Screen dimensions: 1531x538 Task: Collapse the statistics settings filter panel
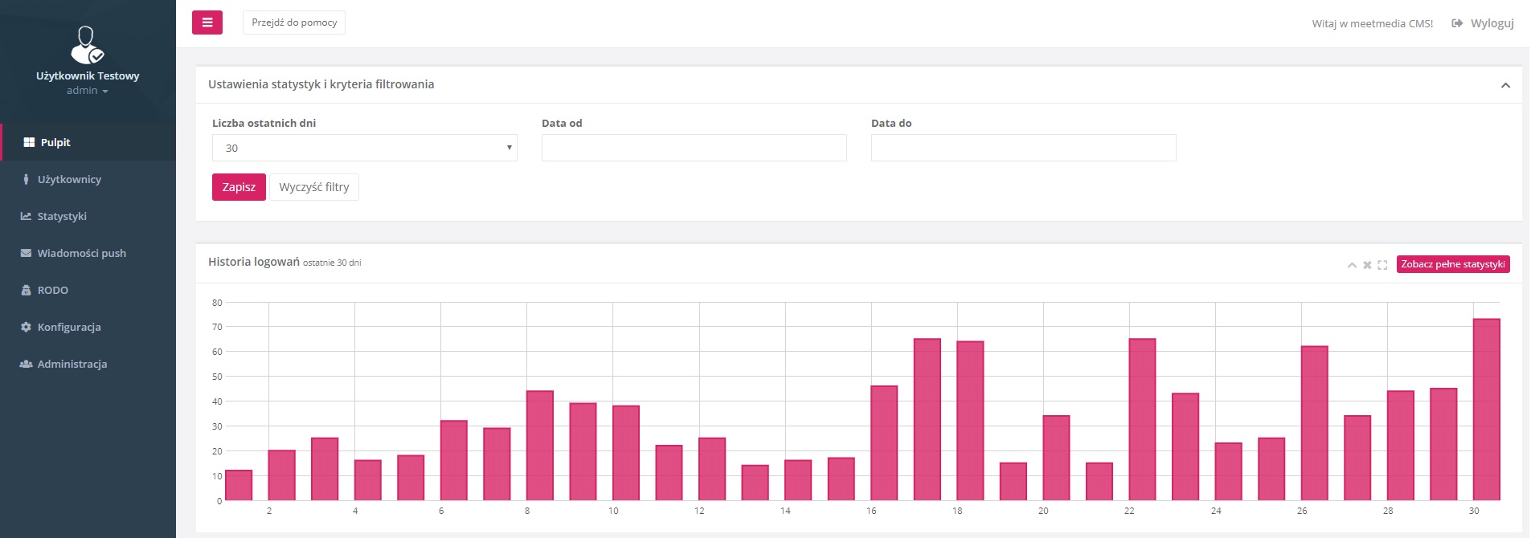(1505, 85)
